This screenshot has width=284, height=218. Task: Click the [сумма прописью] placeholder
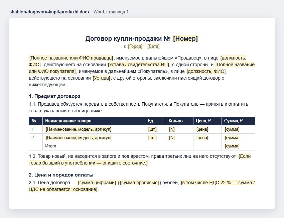click(139, 183)
